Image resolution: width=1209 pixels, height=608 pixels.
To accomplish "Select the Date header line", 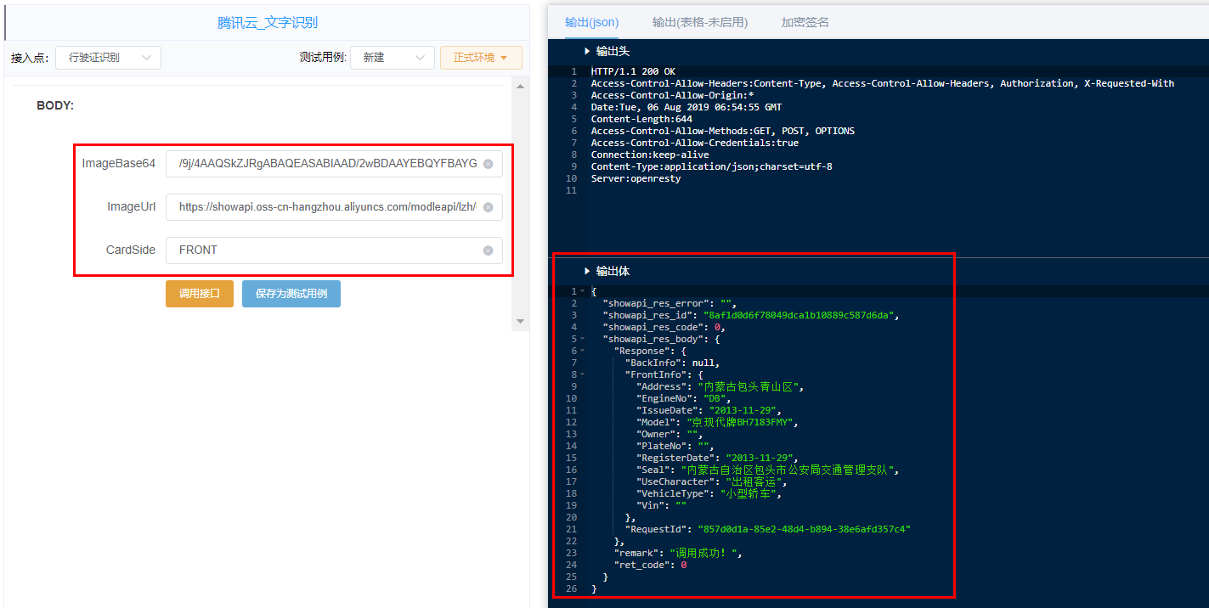I will 686,107.
